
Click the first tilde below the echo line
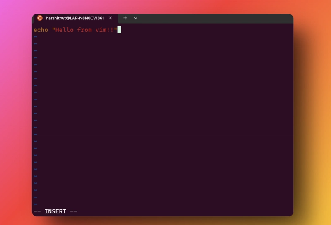[35, 37]
